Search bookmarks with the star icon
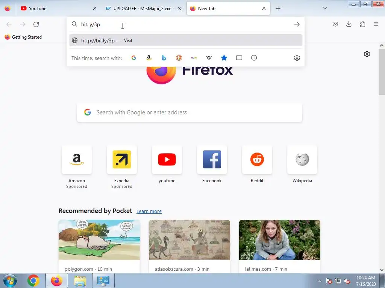The image size is (385, 288). [x=224, y=58]
